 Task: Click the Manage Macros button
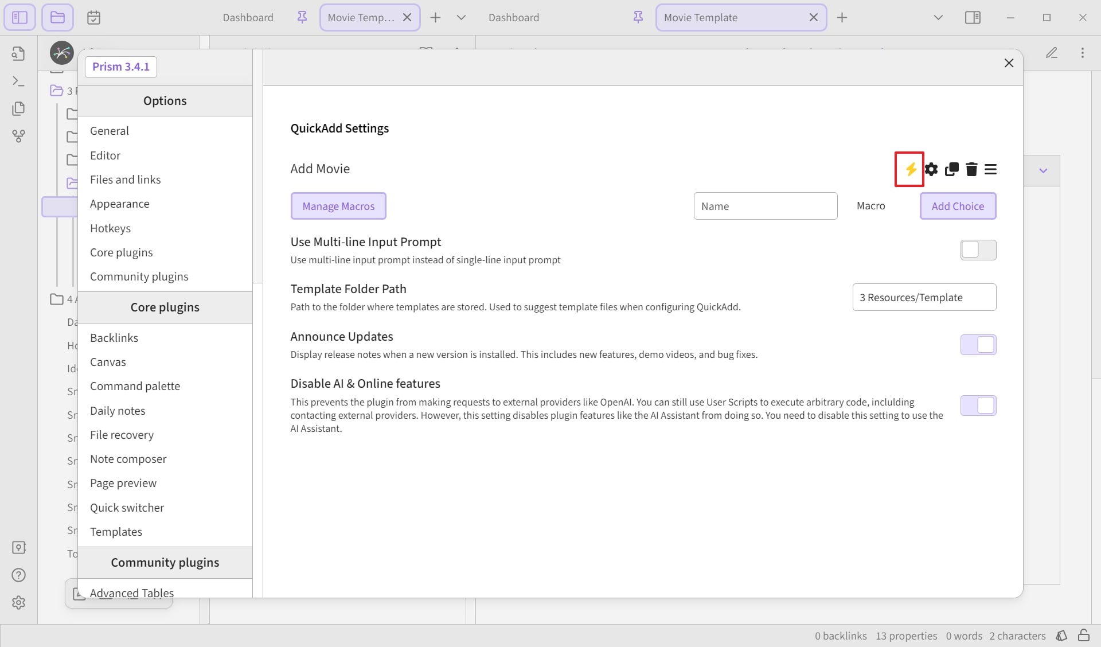pyautogui.click(x=338, y=206)
